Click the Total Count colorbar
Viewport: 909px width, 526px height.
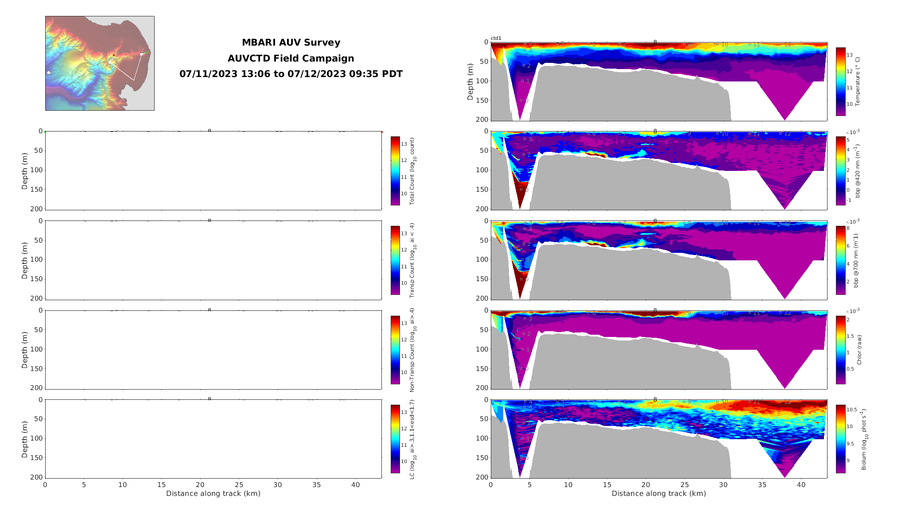point(395,171)
